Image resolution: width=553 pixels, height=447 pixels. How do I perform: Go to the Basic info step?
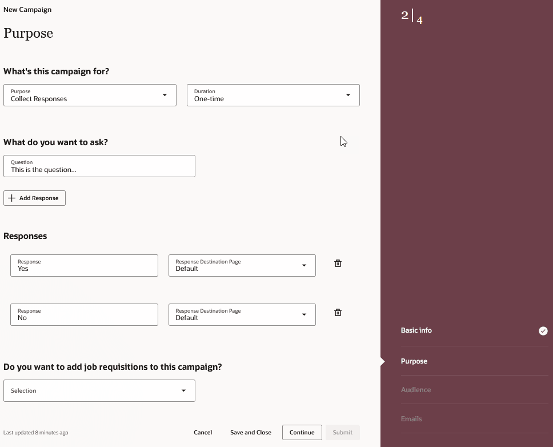click(416, 330)
